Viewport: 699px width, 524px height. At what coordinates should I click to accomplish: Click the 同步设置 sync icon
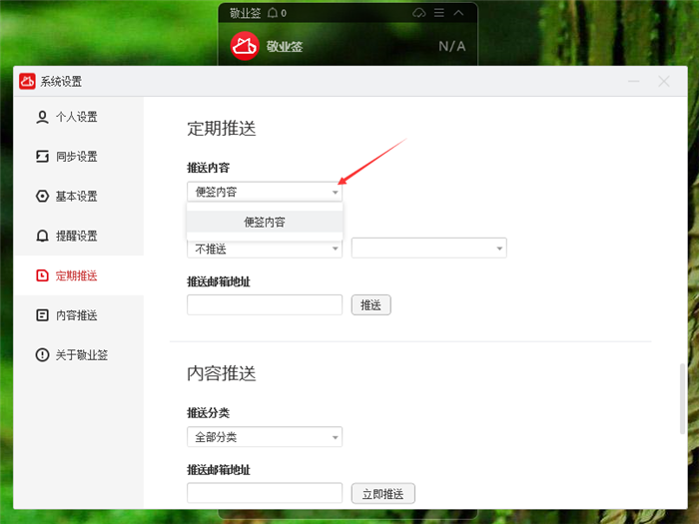(42, 157)
